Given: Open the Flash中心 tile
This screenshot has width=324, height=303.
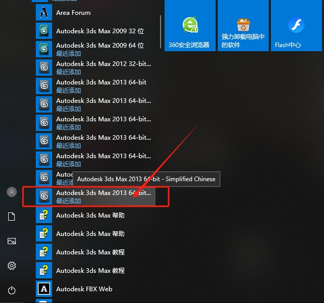Looking at the screenshot, I should (296, 27).
